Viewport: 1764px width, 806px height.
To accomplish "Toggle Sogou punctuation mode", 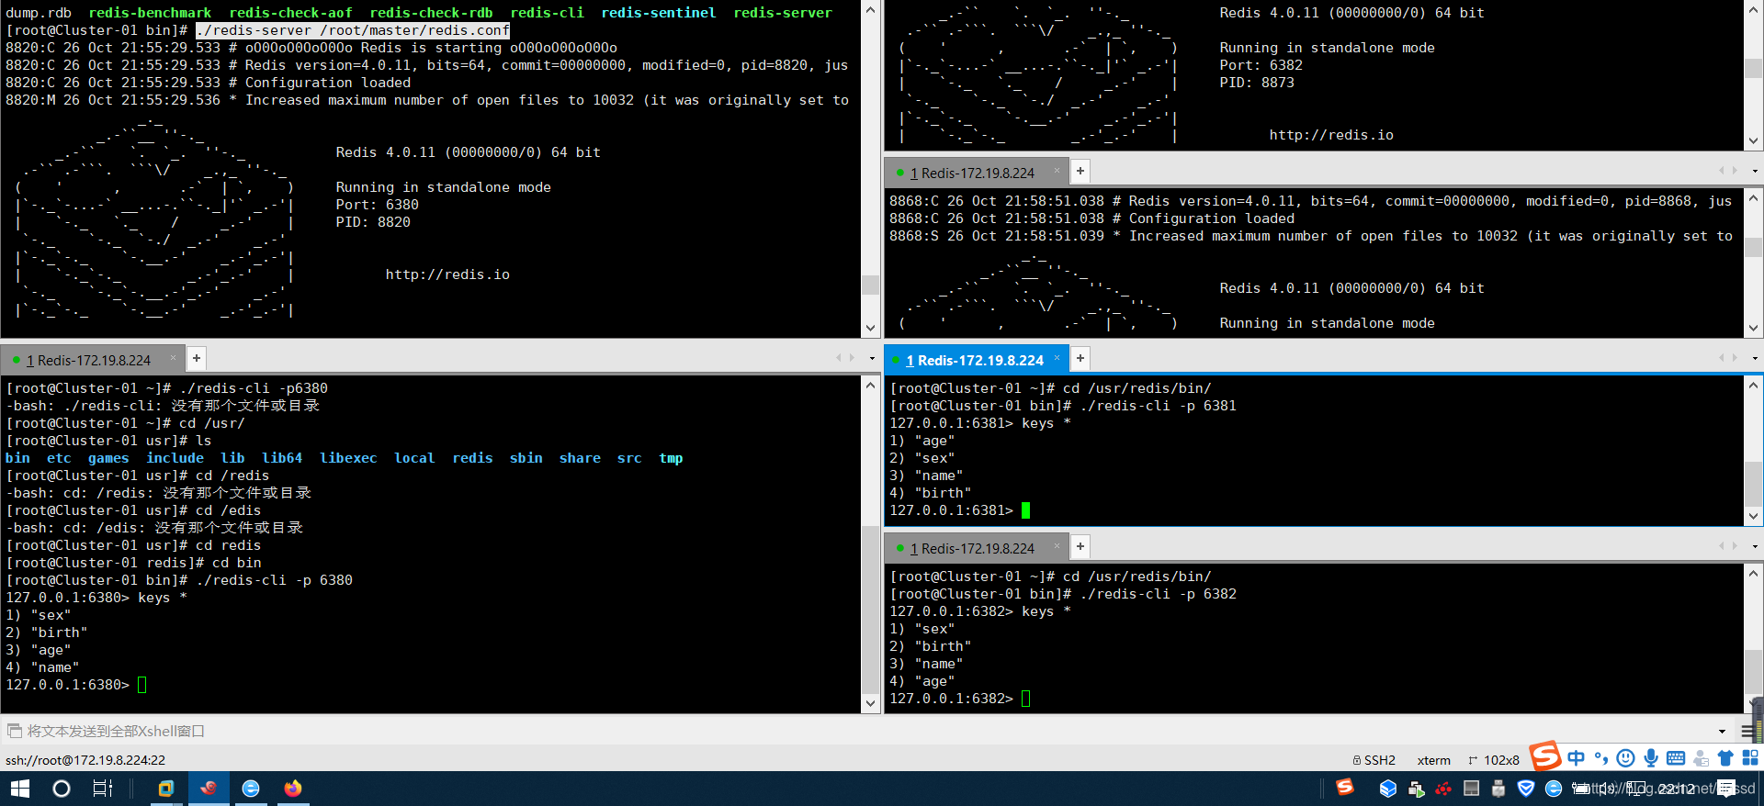I will (x=1601, y=758).
